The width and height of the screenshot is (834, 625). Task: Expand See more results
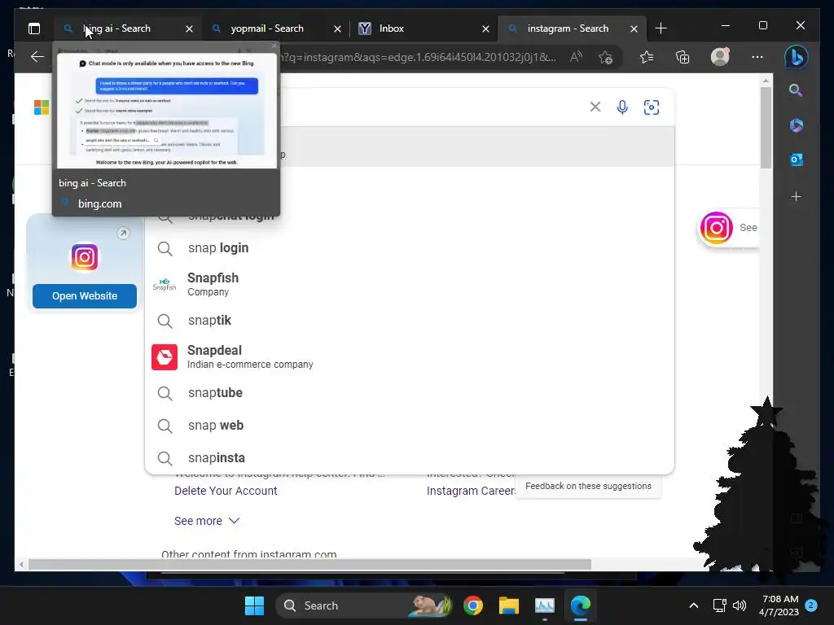207,521
